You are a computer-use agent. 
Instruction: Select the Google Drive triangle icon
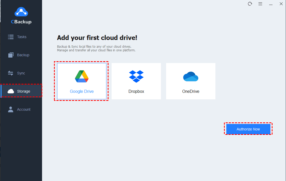pos(81,76)
